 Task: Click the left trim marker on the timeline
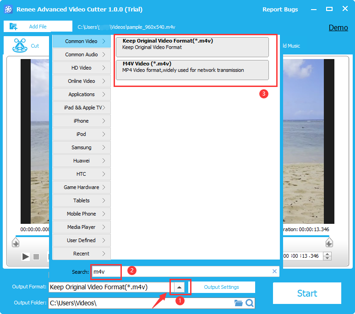click(16, 243)
